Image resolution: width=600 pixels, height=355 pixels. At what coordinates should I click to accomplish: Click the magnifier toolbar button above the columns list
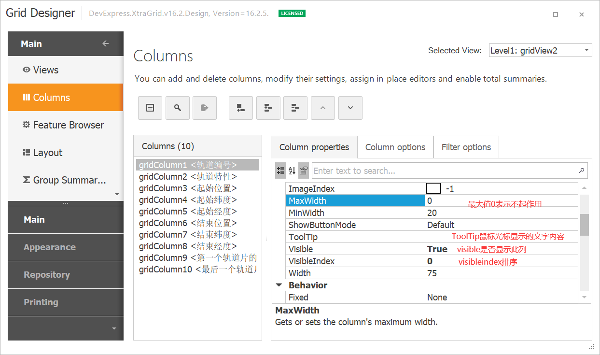(x=178, y=108)
